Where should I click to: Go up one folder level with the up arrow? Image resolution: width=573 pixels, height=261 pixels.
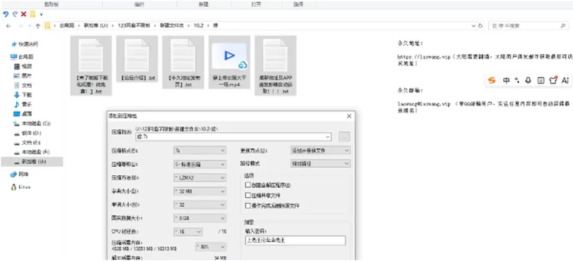[x=38, y=26]
